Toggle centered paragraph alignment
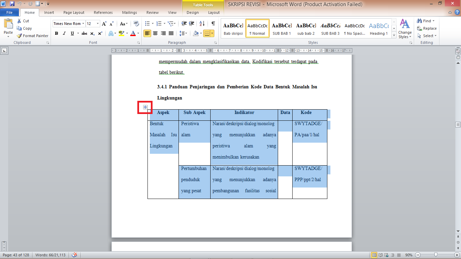 155,33
